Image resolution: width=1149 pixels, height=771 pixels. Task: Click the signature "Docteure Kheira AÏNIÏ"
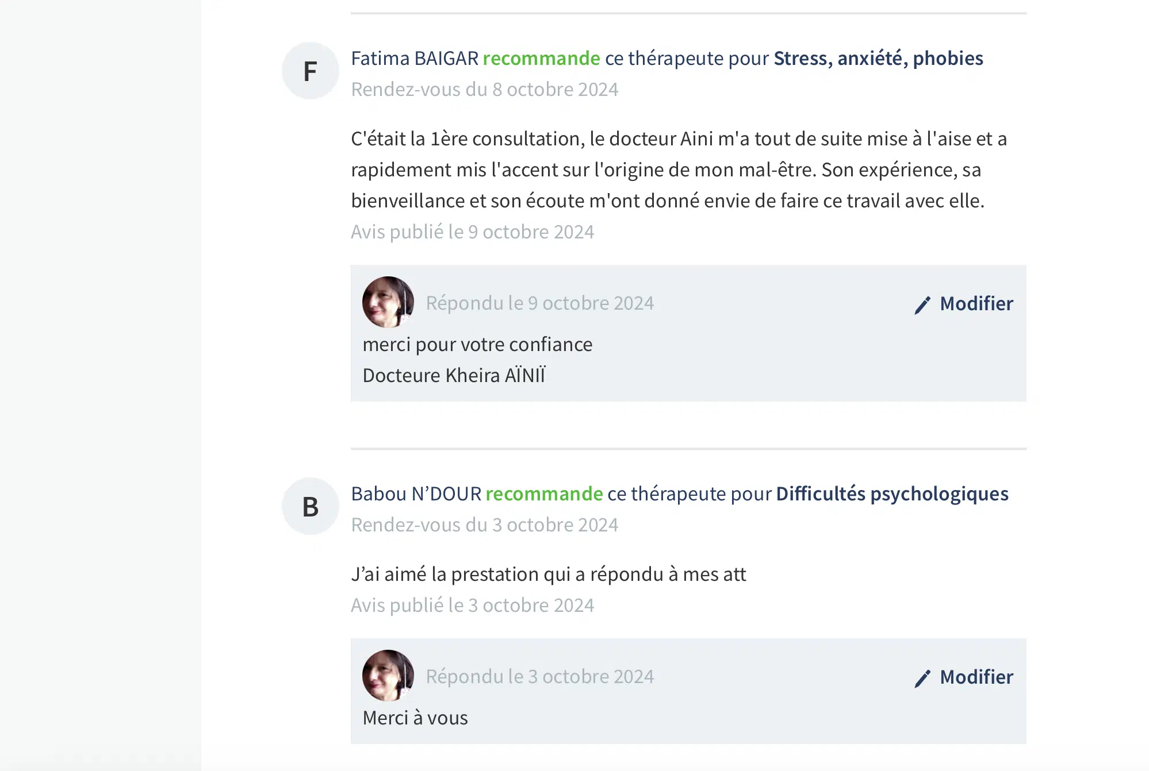(x=454, y=376)
